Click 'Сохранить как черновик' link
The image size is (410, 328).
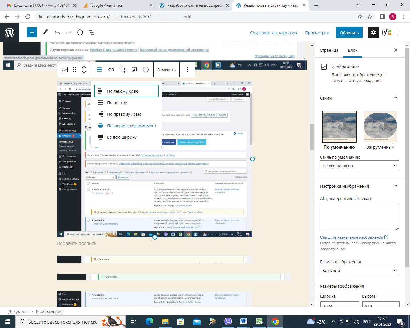pyautogui.click(x=274, y=33)
